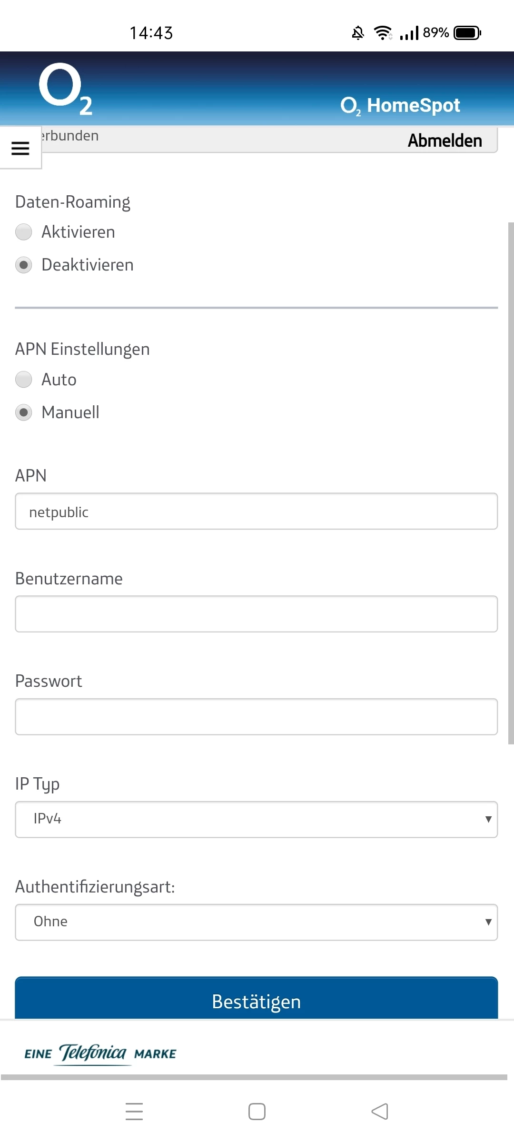The height and width of the screenshot is (1143, 514).
Task: Tap the O2 logo
Action: pos(65,89)
